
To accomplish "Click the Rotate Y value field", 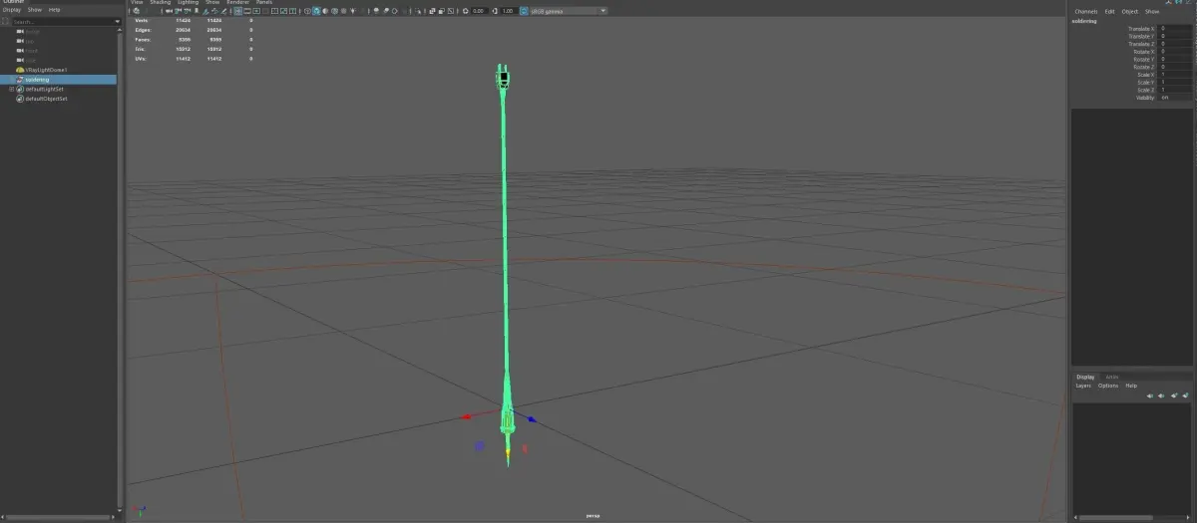I will (x=1174, y=60).
